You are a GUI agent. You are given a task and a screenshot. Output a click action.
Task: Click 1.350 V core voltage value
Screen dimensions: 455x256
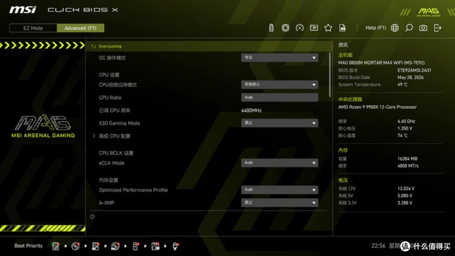pos(405,128)
